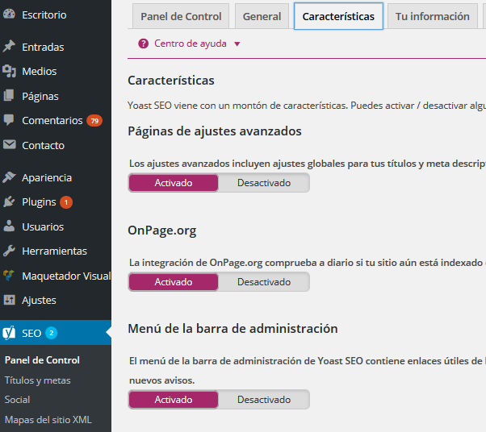Viewport: 486px width, 432px height.
Task: Click the 'OnPage.org' section heading
Action: pos(162,231)
